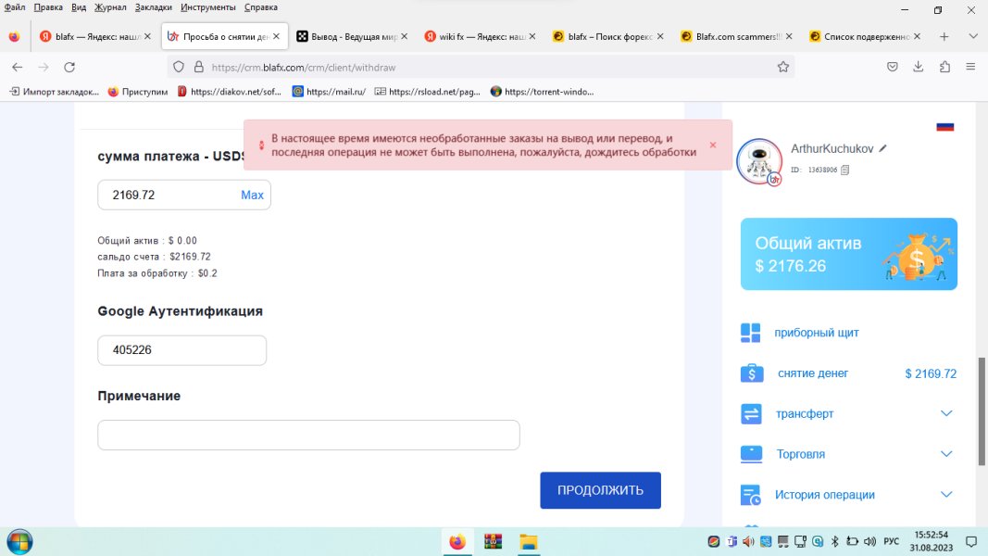Click the Bluetooth tray icon
This screenshot has width=988, height=556.
[835, 541]
